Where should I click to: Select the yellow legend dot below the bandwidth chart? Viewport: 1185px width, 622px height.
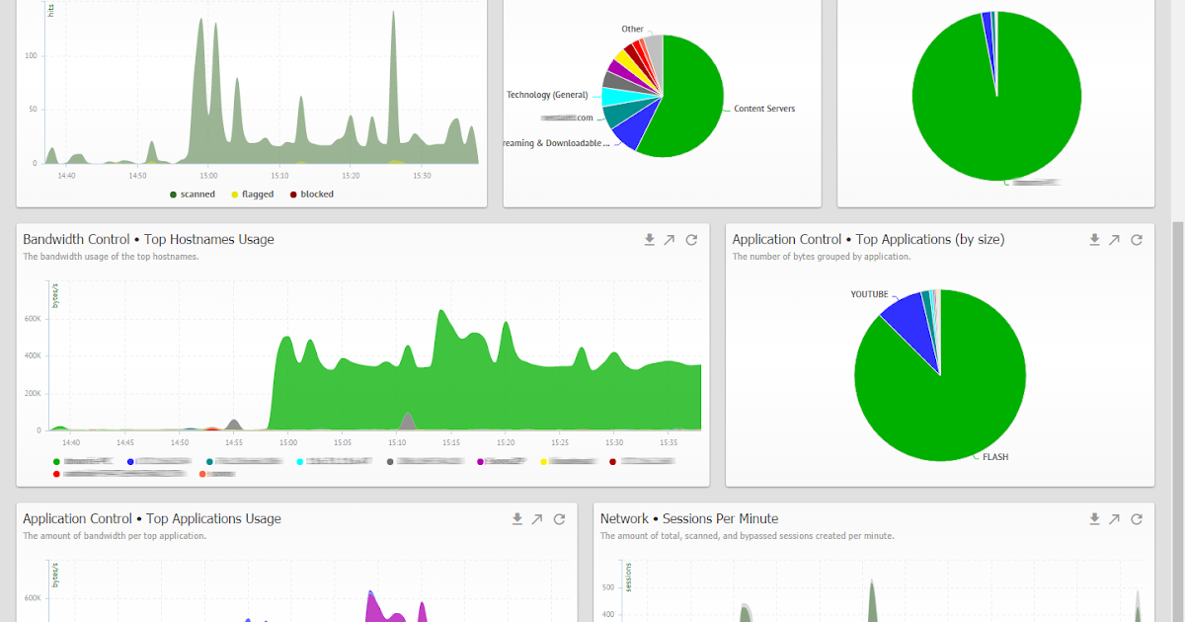click(544, 460)
